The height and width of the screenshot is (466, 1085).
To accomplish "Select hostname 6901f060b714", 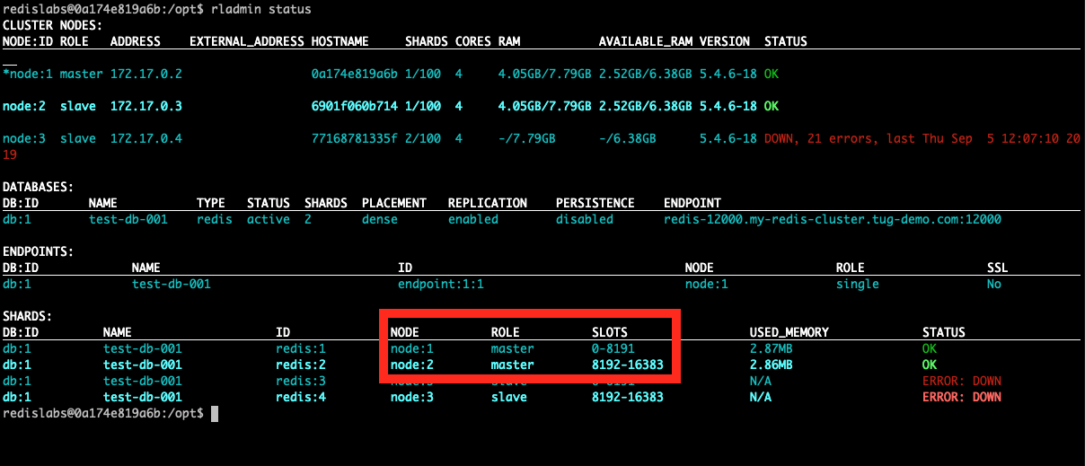I will click(x=355, y=106).
